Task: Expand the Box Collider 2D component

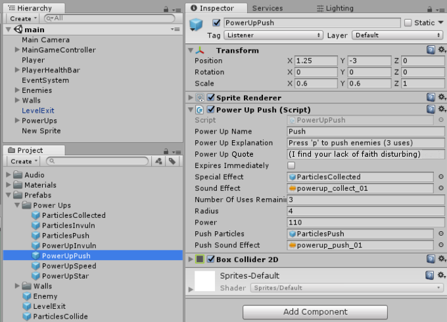Action: pyautogui.click(x=191, y=259)
